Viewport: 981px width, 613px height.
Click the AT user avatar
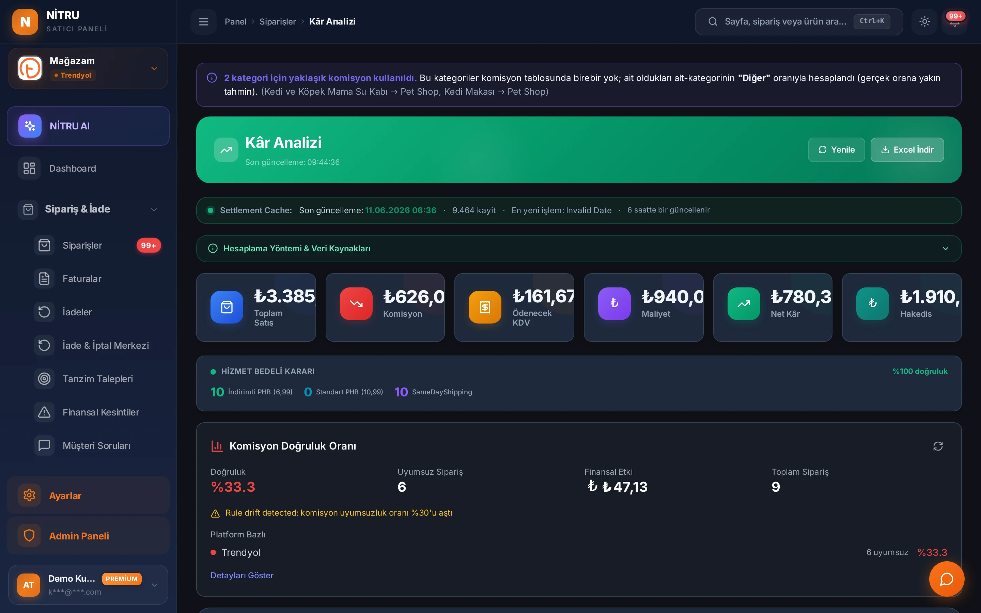pyautogui.click(x=28, y=585)
